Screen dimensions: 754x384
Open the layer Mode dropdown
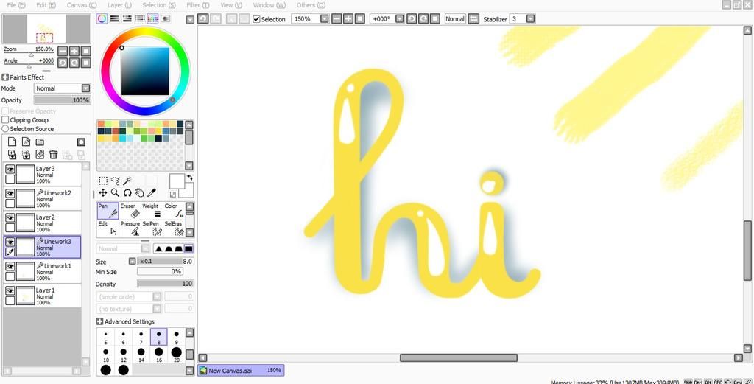(x=85, y=88)
